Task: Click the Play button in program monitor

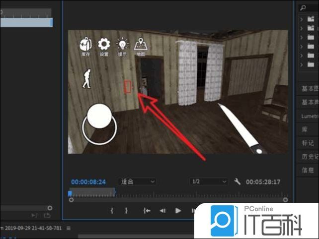Action: (x=178, y=211)
